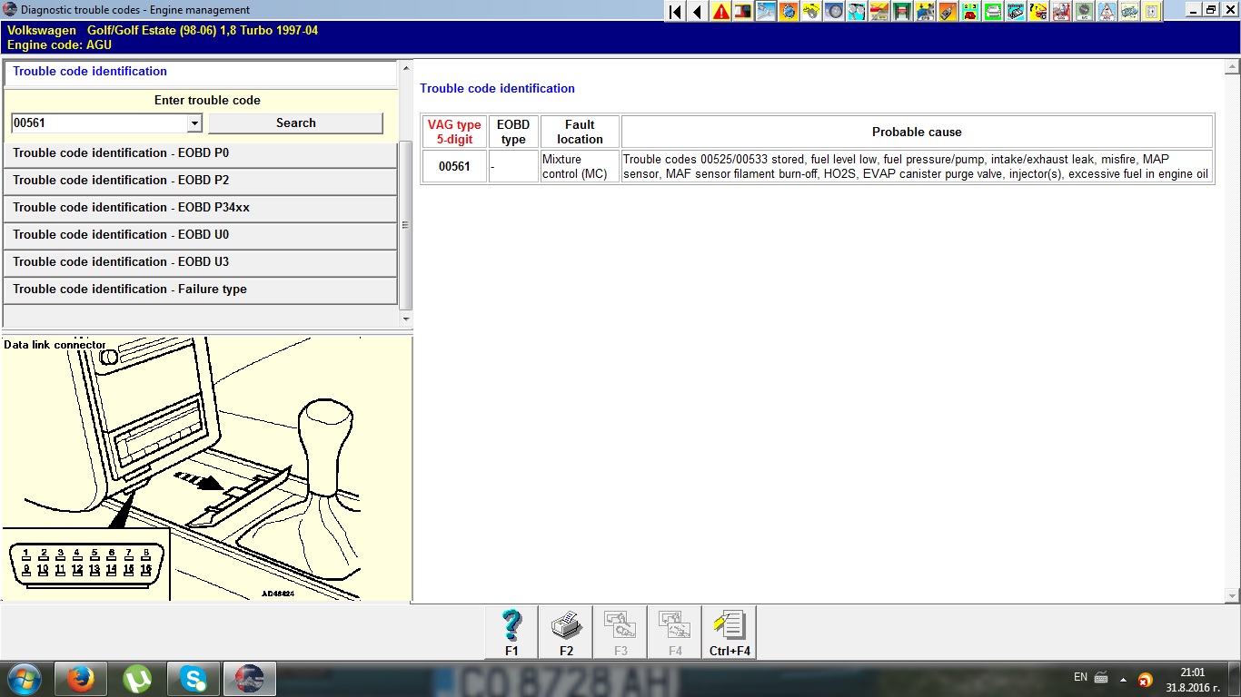This screenshot has width=1241, height=697.
Task: Open the wrench and spanner toolbar icon
Action: (766, 12)
